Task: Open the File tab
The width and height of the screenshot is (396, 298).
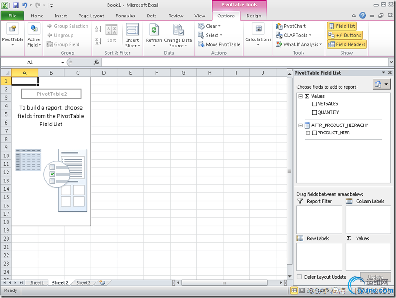Action: [x=12, y=16]
